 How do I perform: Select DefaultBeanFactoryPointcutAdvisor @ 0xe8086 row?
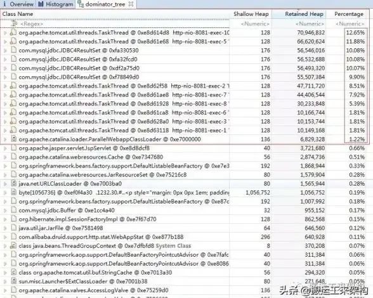click(x=124, y=264)
